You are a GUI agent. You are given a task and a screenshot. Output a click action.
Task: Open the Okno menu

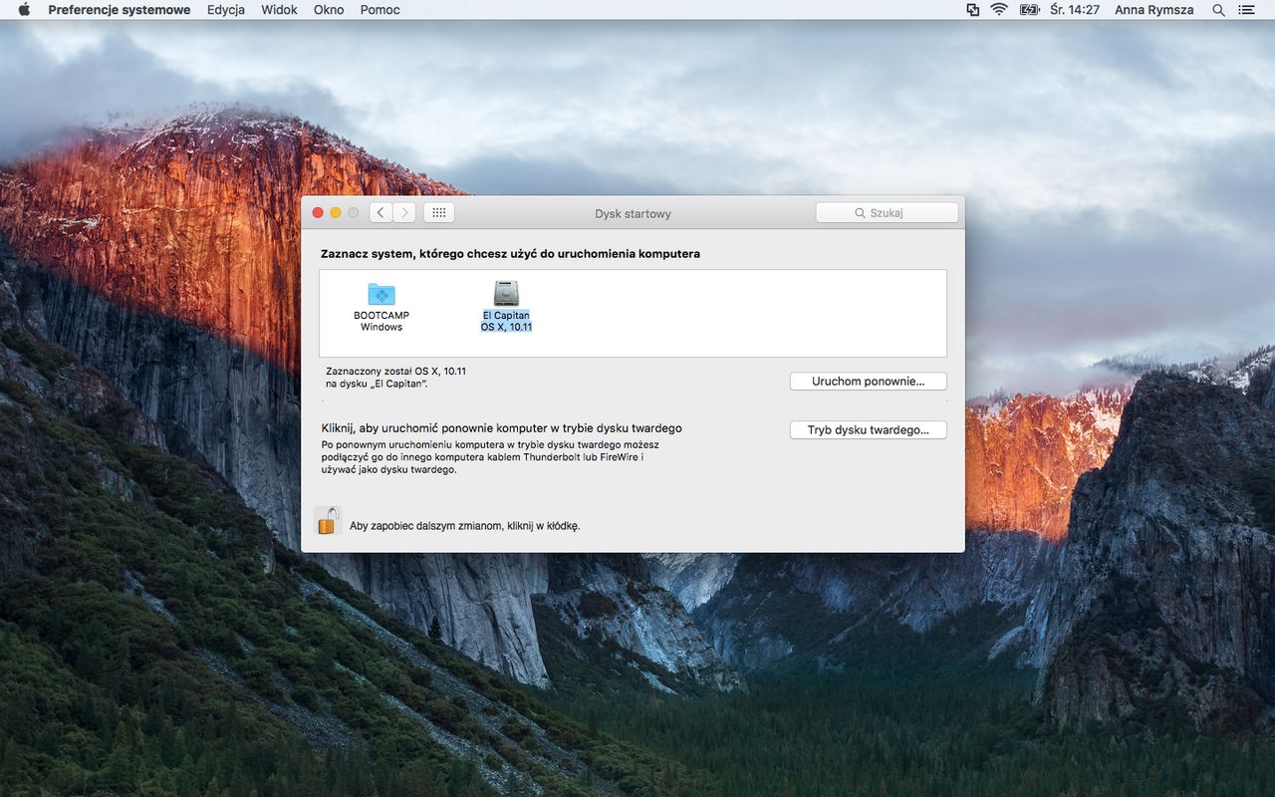coord(329,10)
